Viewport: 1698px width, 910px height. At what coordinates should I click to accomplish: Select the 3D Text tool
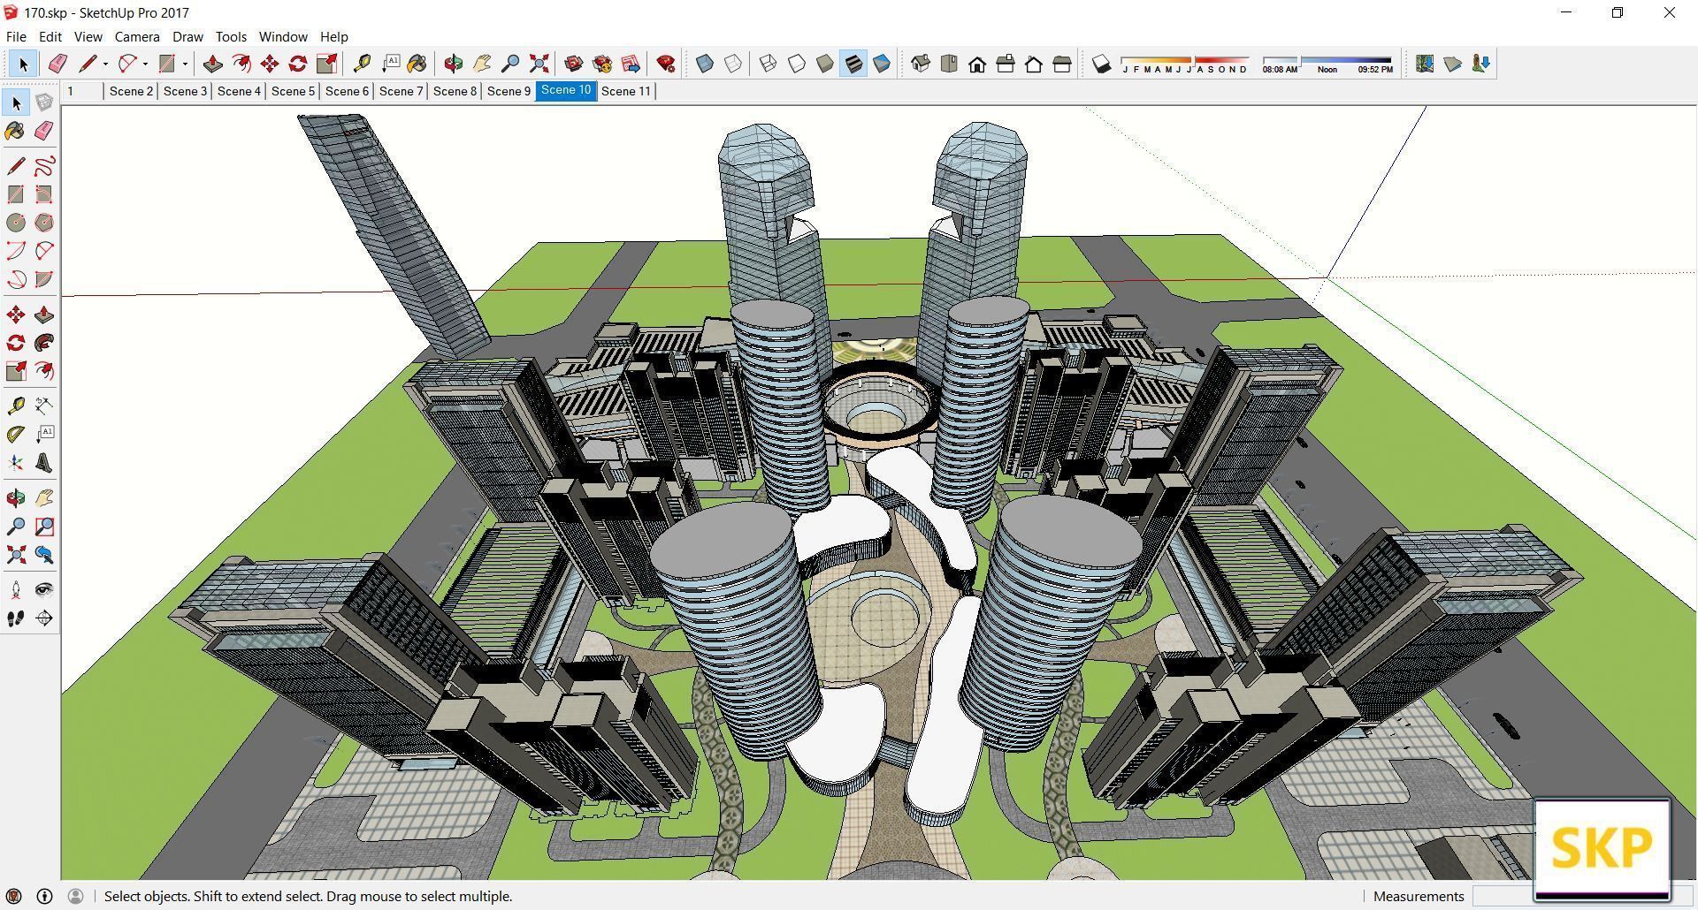[x=44, y=463]
